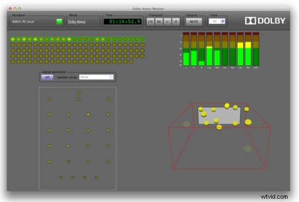The height and width of the screenshot is (202, 299).
Task: Select the center speaker below the topmost one
Action: 79,99
